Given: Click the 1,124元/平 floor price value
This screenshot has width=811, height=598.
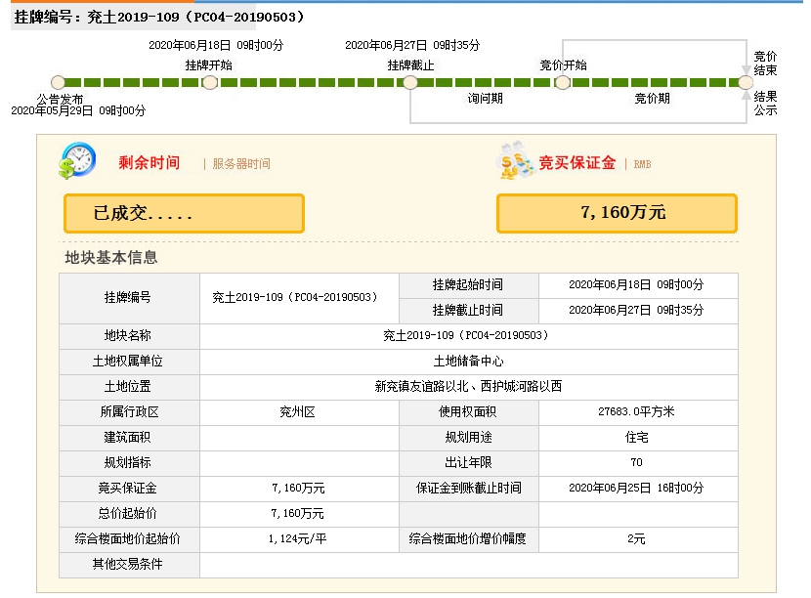Looking at the screenshot, I should [298, 538].
